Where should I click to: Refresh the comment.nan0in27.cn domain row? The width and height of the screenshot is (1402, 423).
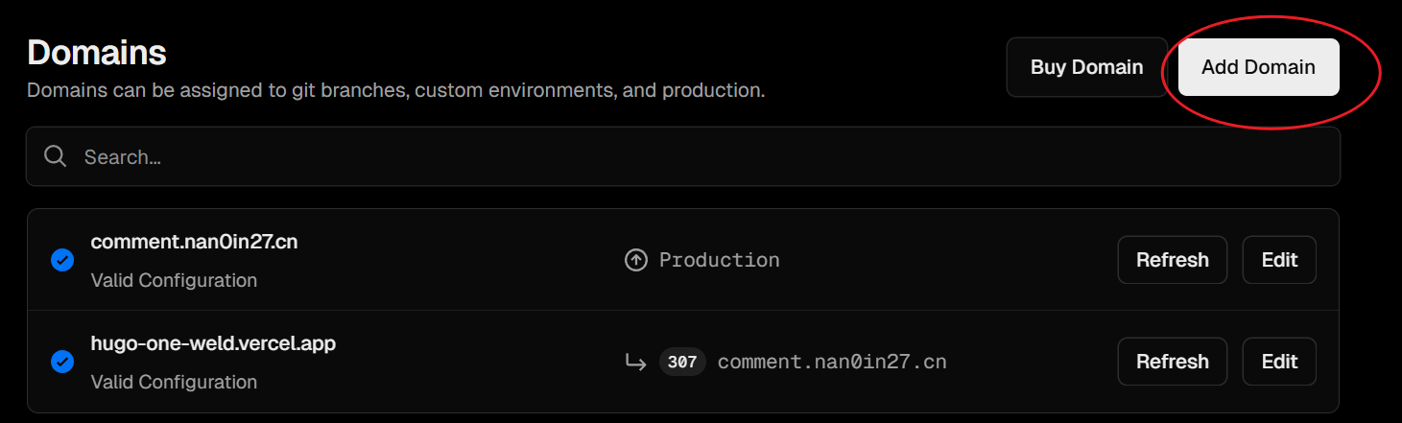pyautogui.click(x=1172, y=260)
